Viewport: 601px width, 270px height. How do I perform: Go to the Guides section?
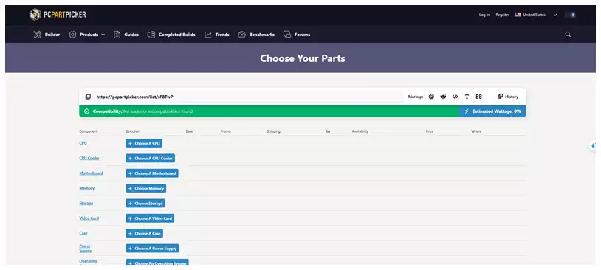(126, 35)
